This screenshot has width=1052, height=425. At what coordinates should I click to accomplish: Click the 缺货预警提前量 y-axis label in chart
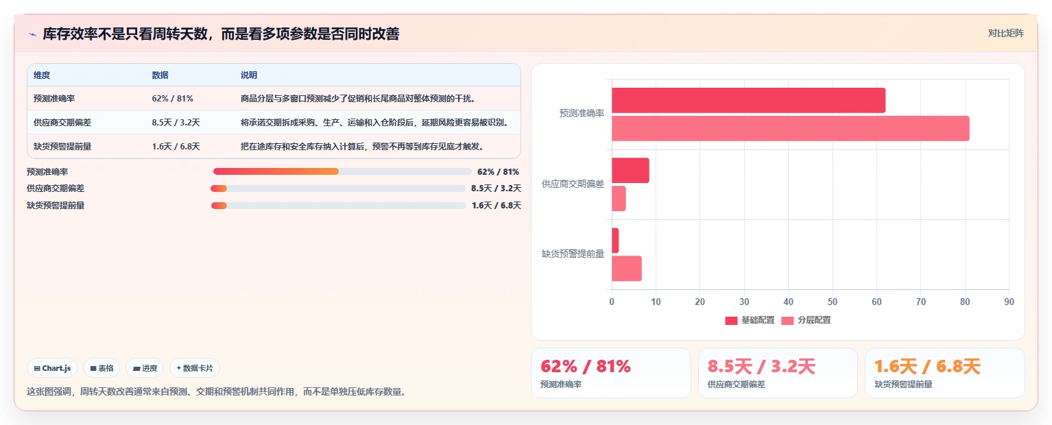pyautogui.click(x=573, y=254)
